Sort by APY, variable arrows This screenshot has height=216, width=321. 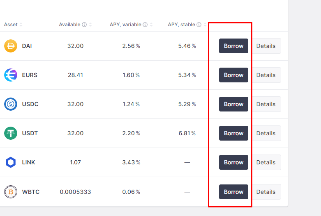(151, 25)
